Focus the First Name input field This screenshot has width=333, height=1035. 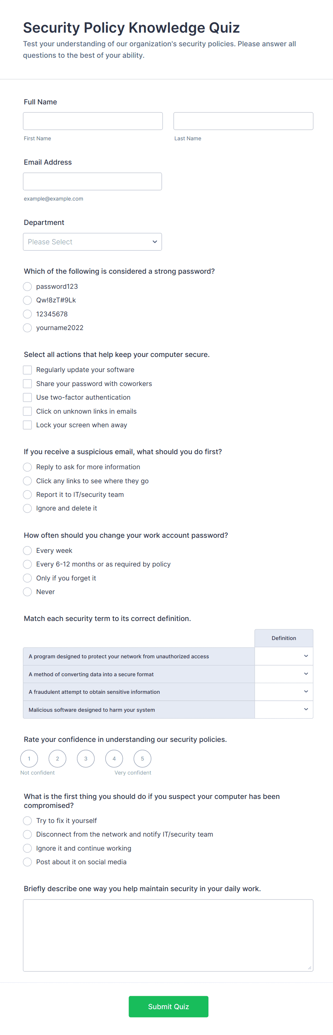coord(93,121)
